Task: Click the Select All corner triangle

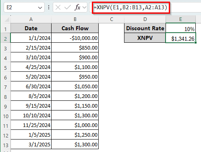Action: pyautogui.click(x=7, y=19)
